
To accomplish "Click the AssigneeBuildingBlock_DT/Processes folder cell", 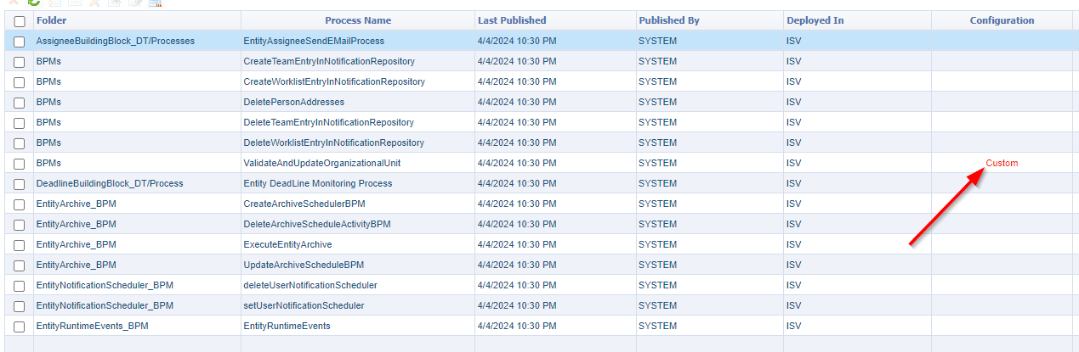I will pos(116,41).
